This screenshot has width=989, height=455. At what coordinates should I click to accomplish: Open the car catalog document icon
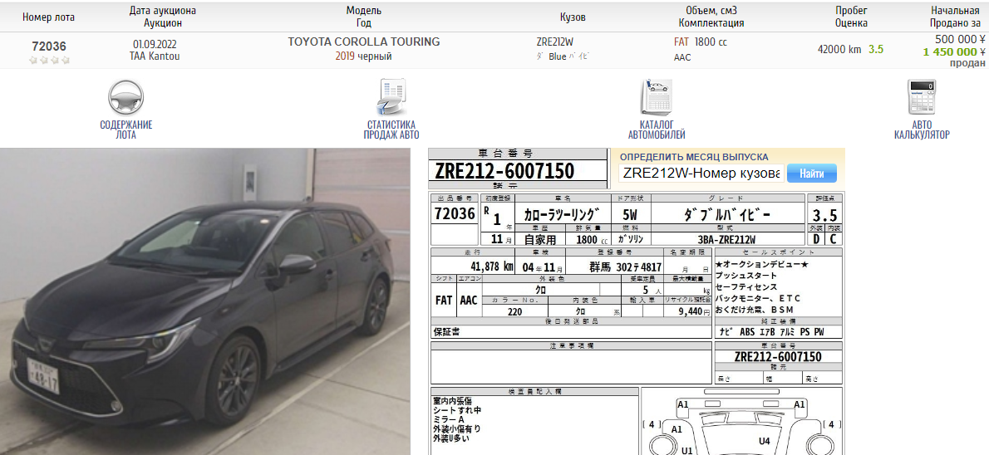point(656,97)
